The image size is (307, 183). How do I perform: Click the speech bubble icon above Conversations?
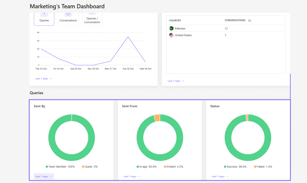pos(68,14)
